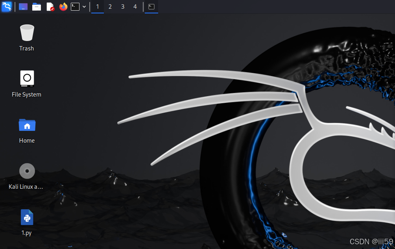The height and width of the screenshot is (249, 395).
Task: Open the terminal emulator launcher
Action: coord(75,7)
